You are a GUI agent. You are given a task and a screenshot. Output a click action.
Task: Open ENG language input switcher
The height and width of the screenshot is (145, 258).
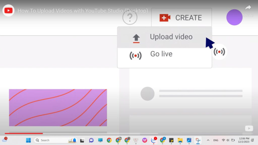click(x=216, y=140)
